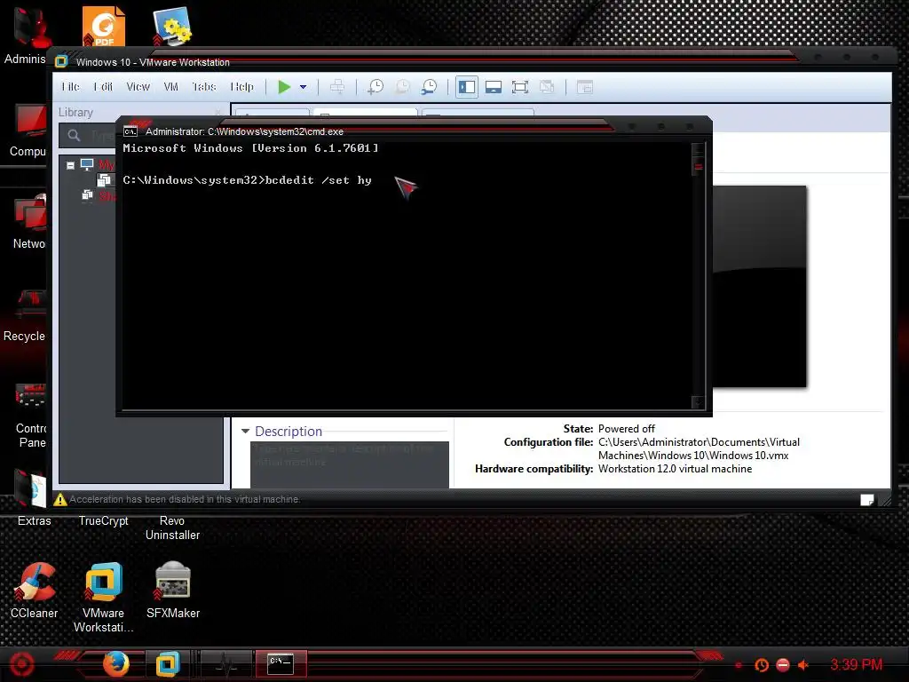Click the volume speaker tray icon
Viewport: 909px width, 682px height.
[x=804, y=664]
